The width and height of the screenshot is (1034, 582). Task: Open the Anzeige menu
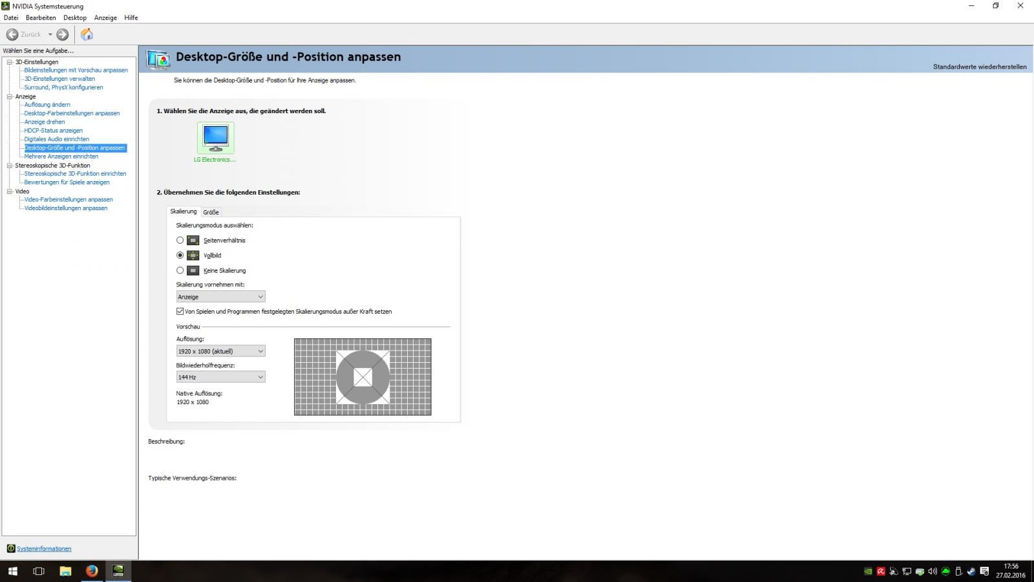(105, 17)
